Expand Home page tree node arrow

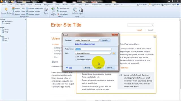(x=1, y=30)
